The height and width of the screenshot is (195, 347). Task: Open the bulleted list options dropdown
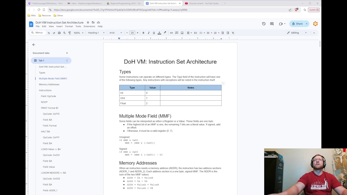pos(209,33)
